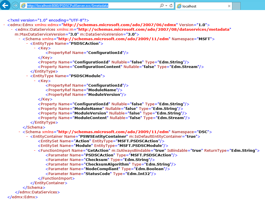The image size is (265, 206).
Task: Click the closing edmx:DataServices tag
Action: [x=37, y=192]
